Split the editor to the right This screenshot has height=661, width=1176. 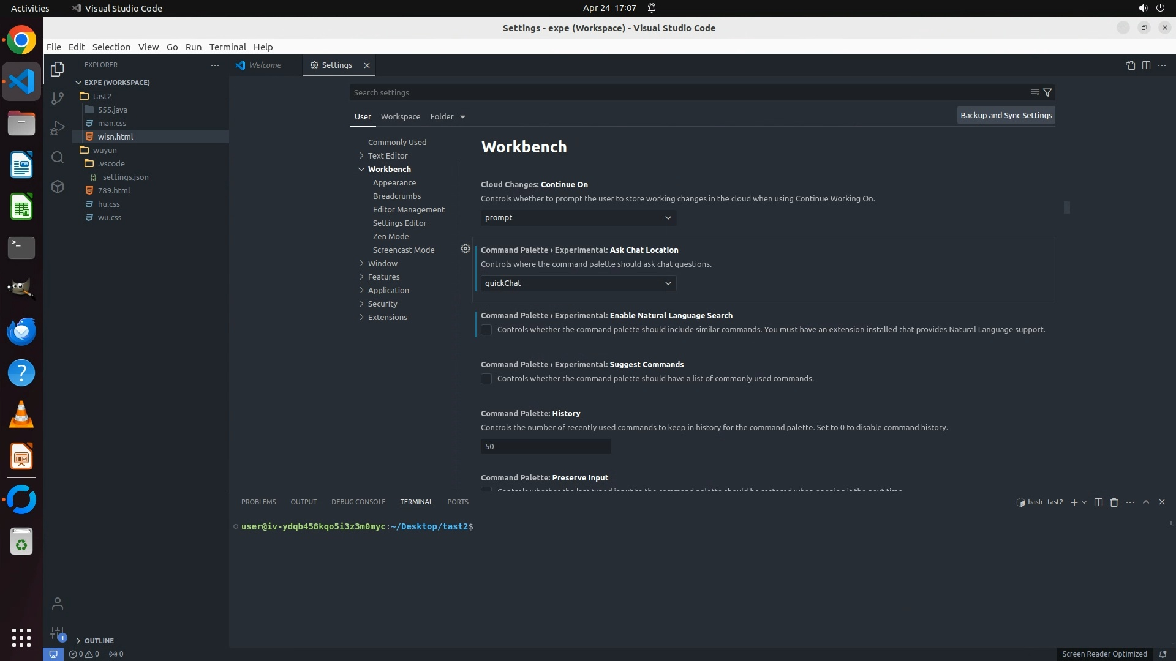(x=1146, y=65)
